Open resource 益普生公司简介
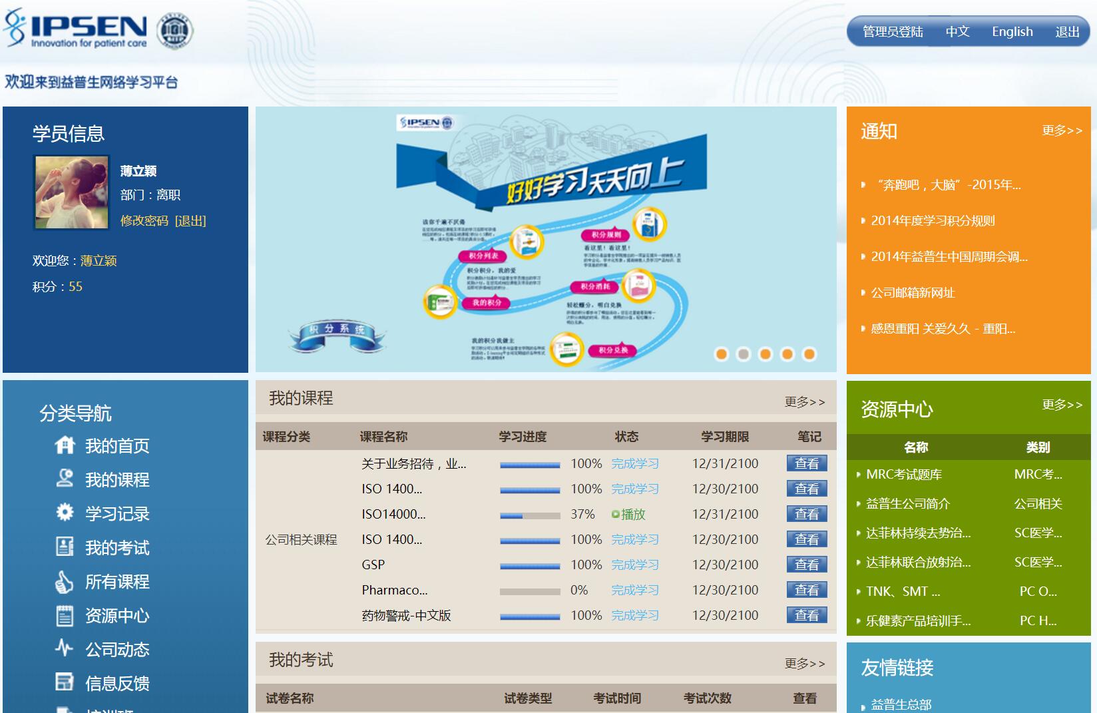Image resolution: width=1097 pixels, height=713 pixels. 908,503
